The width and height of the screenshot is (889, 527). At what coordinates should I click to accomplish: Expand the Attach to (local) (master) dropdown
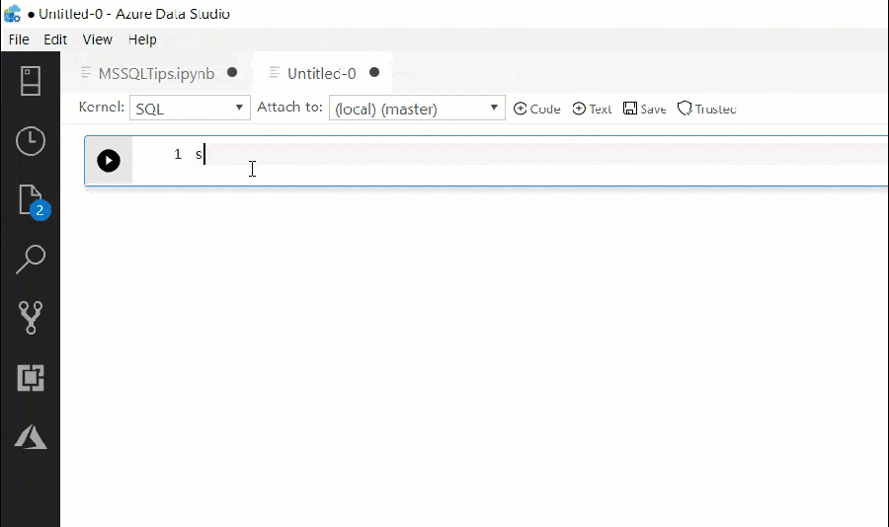click(x=416, y=109)
